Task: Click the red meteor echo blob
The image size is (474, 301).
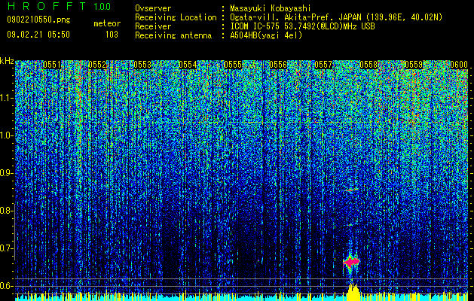Action: point(351,262)
